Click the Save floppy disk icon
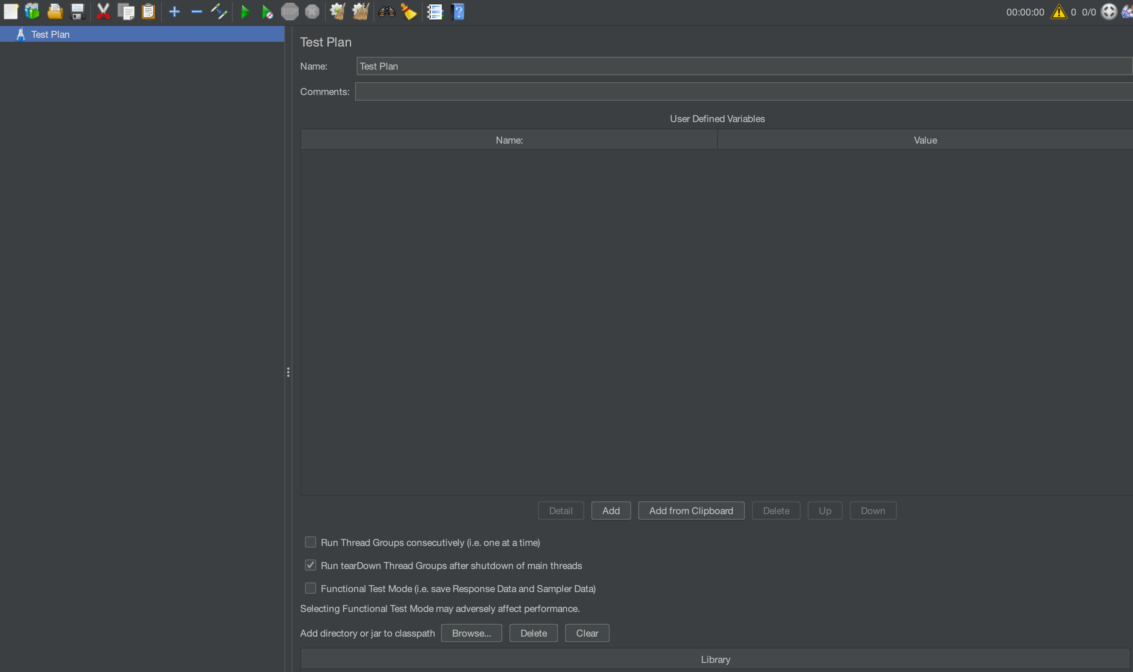Screen dimensions: 1133x672 click(x=78, y=12)
